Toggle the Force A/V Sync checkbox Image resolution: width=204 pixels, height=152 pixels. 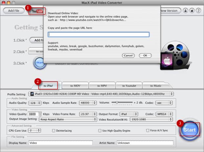(x=148, y=130)
